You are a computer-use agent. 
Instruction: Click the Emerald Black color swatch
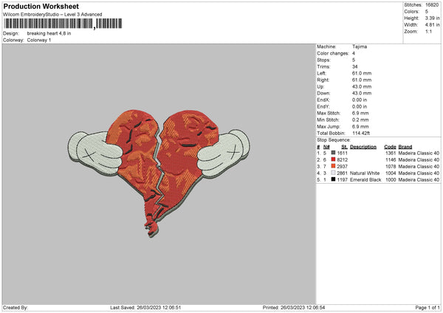click(x=333, y=179)
